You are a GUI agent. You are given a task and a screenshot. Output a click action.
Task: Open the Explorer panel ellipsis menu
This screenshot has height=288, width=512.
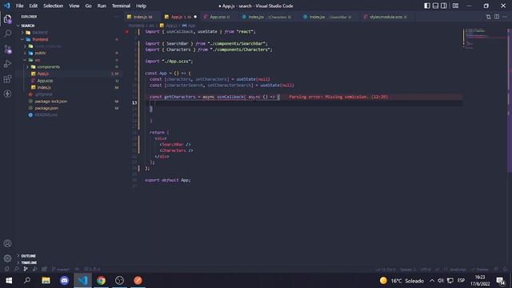point(116,17)
